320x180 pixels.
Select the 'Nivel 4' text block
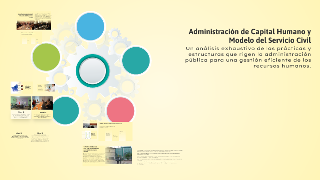point(40,137)
